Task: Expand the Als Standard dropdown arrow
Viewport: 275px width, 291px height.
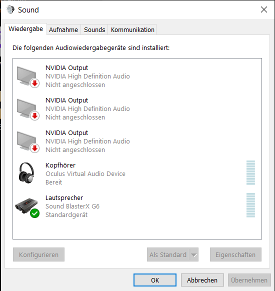Action: 194,254
